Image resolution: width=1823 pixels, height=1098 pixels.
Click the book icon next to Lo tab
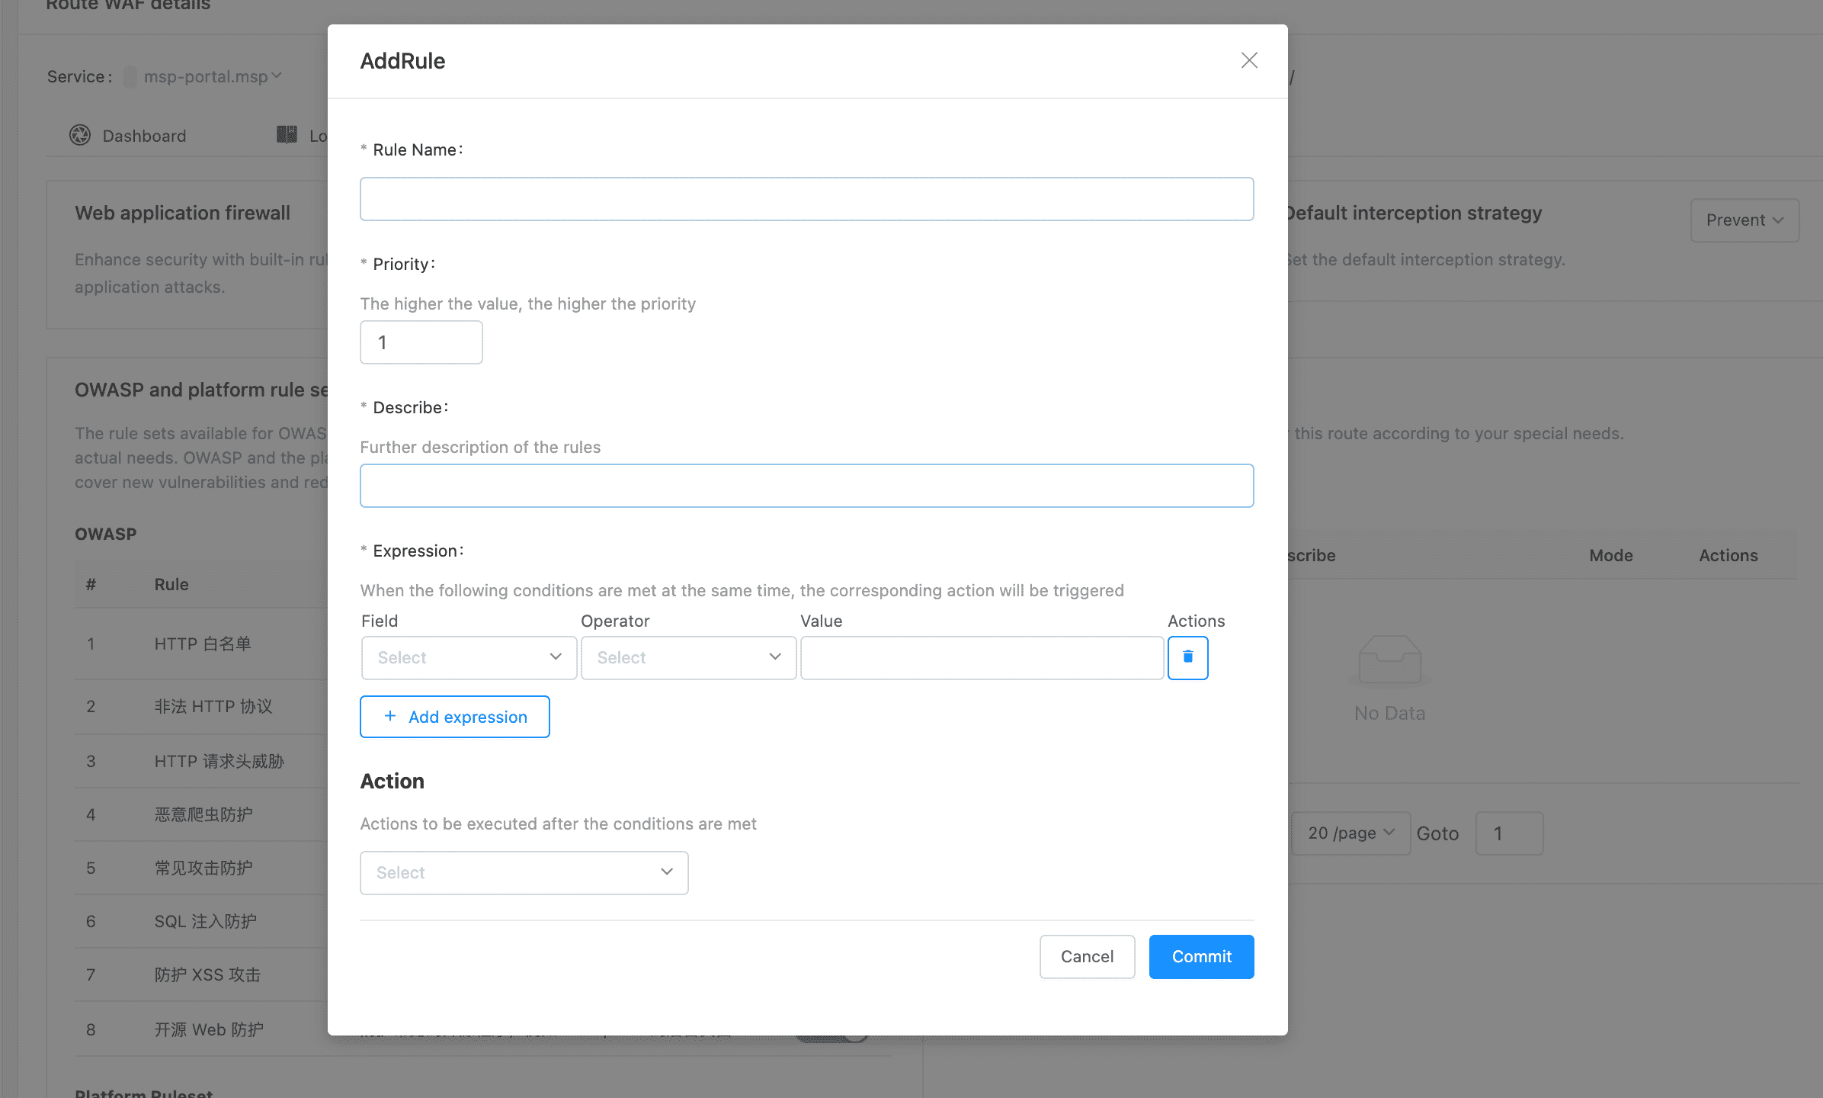(287, 135)
